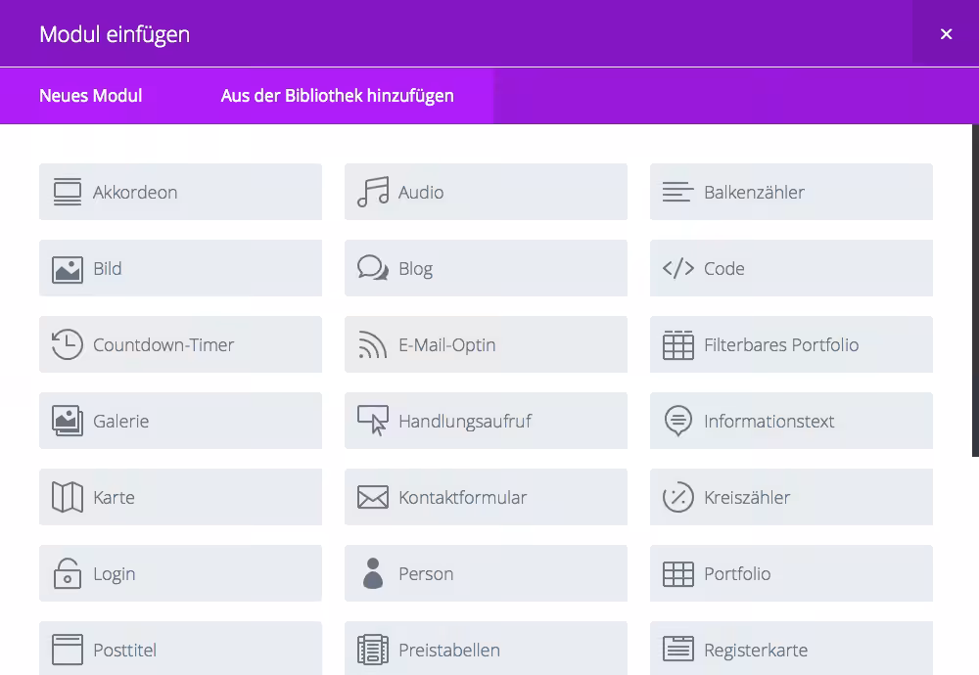Screen dimensions: 979x675
Task: Select the Kreiszähler percent-circle icon
Action: [678, 497]
